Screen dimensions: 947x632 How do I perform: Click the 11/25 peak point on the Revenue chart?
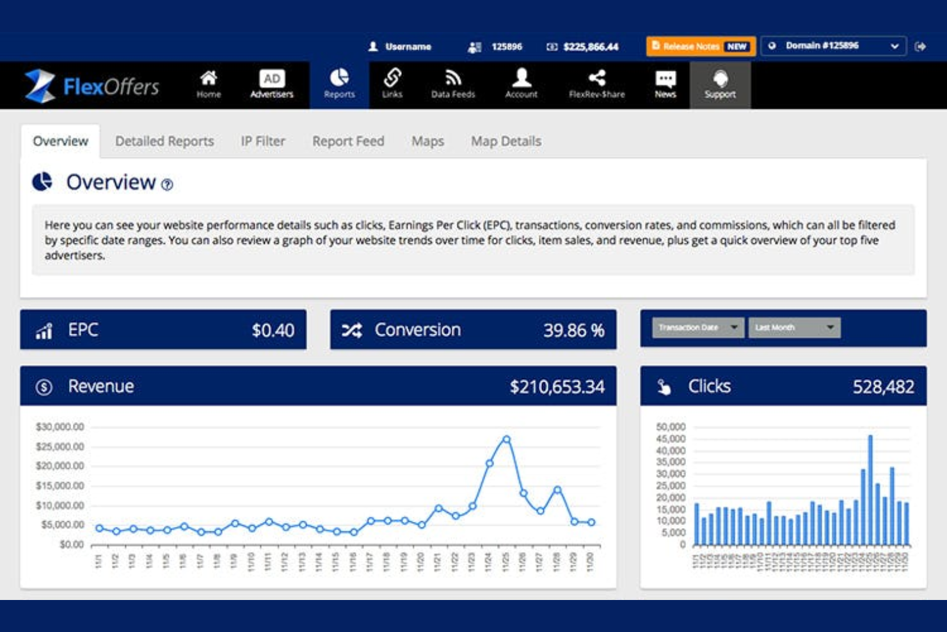click(506, 439)
